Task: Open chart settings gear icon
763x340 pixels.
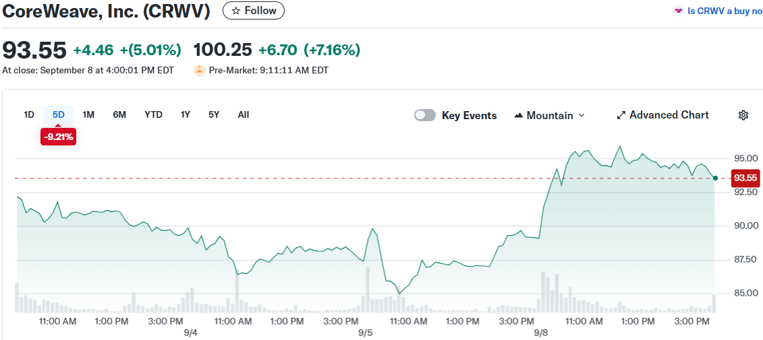Action: click(x=743, y=115)
